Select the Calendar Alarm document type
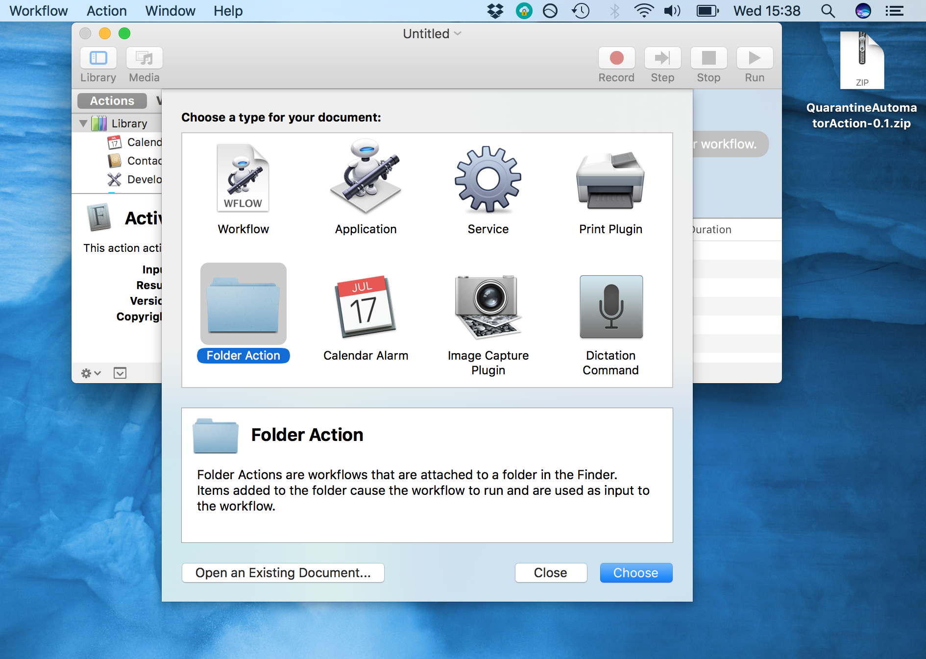926x659 pixels. 366,318
